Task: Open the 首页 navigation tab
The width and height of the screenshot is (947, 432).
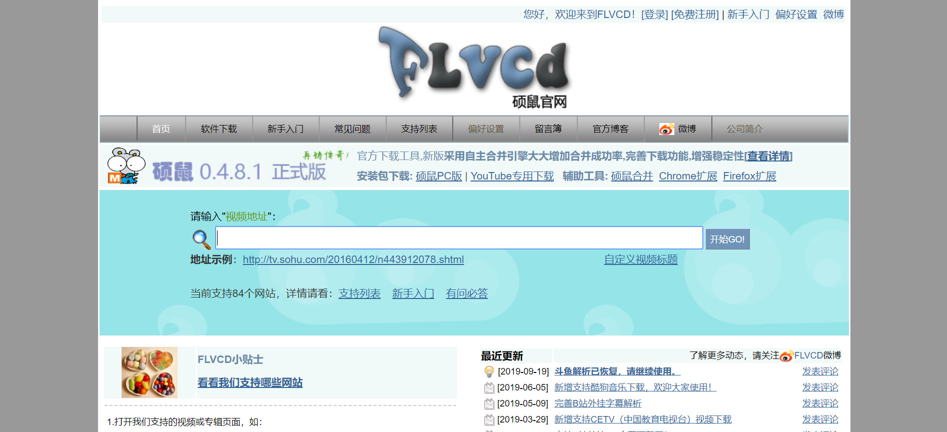Action: (x=161, y=129)
